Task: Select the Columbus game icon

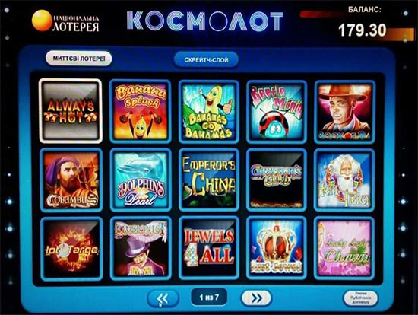Action: pos(71,180)
